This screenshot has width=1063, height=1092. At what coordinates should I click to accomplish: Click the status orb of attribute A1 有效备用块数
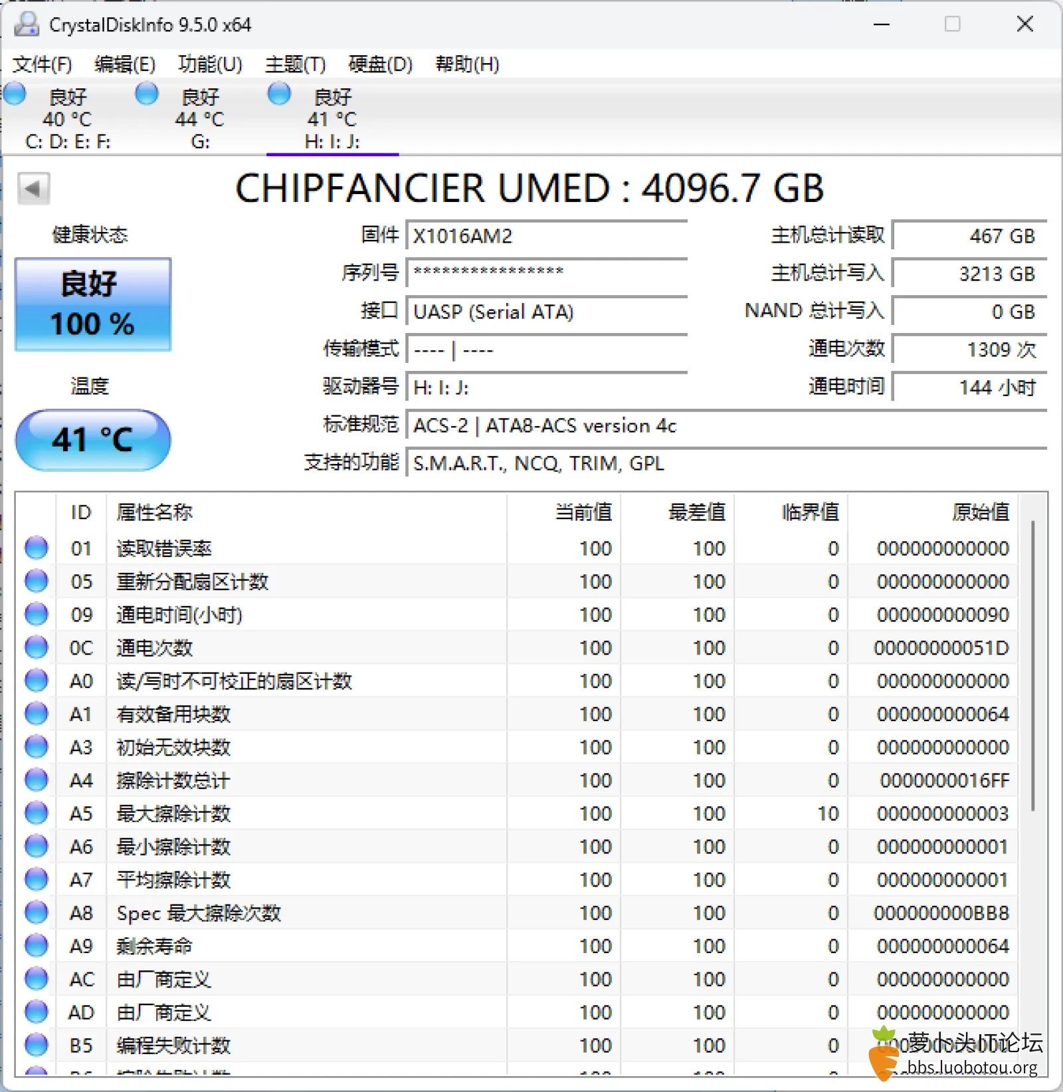point(37,714)
